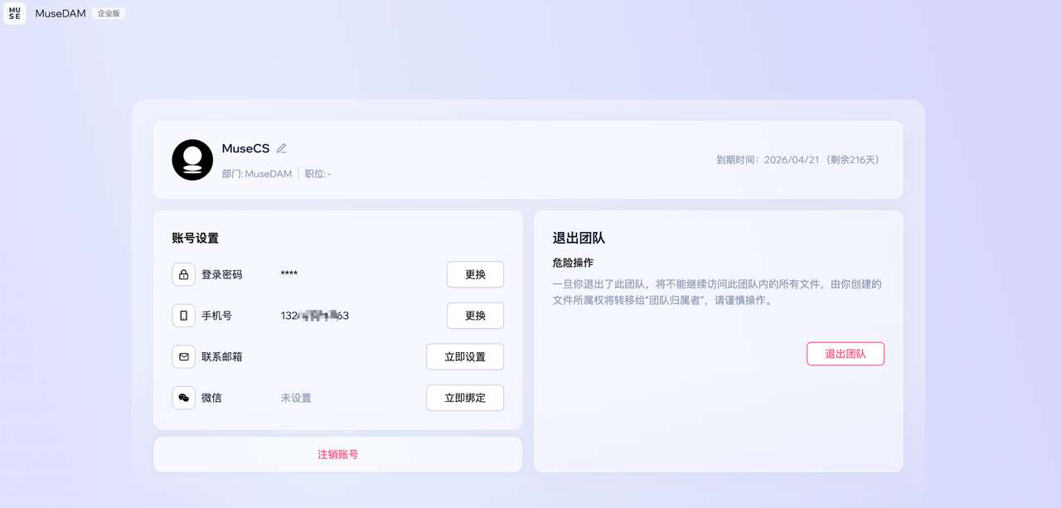Click 立即设置 to set the contact email
Screen dimensions: 1061x508
point(465,356)
